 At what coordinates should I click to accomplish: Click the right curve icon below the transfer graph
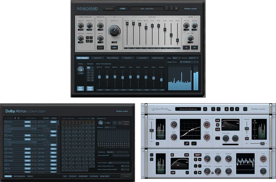194,143
